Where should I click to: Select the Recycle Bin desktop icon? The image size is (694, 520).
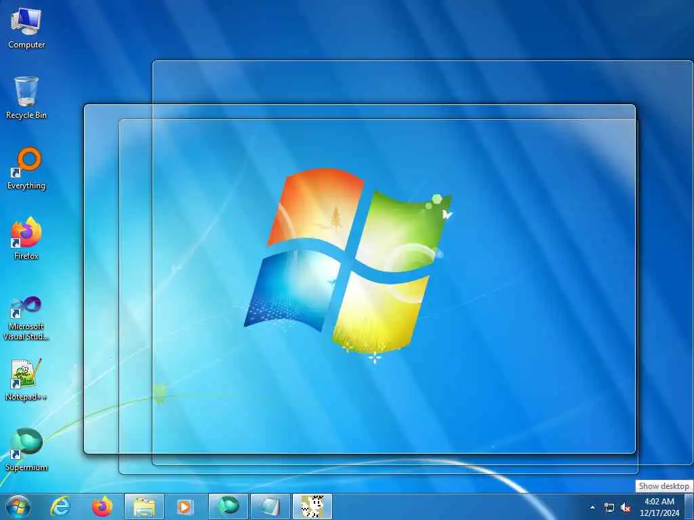[x=26, y=98]
